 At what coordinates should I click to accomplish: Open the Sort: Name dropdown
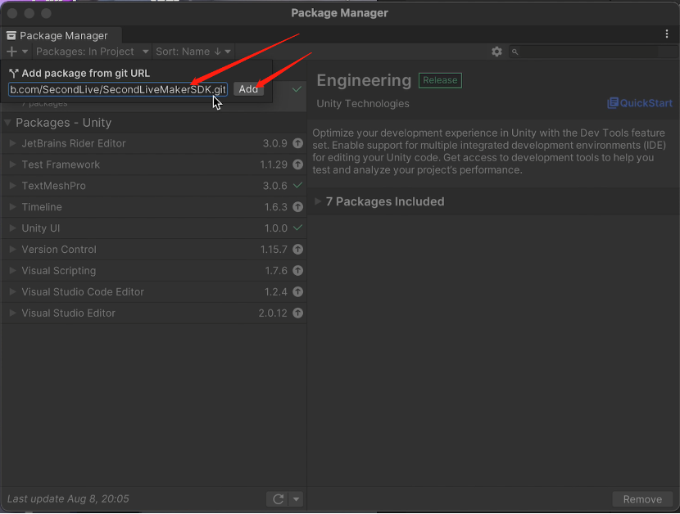click(193, 52)
